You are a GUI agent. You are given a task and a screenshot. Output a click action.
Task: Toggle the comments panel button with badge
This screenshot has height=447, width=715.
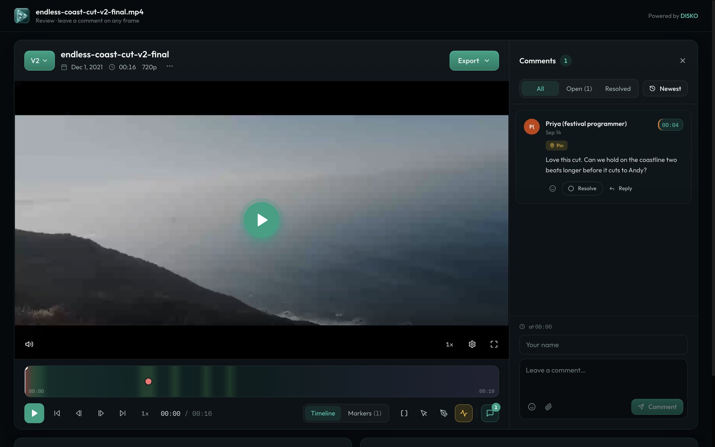[x=490, y=413]
